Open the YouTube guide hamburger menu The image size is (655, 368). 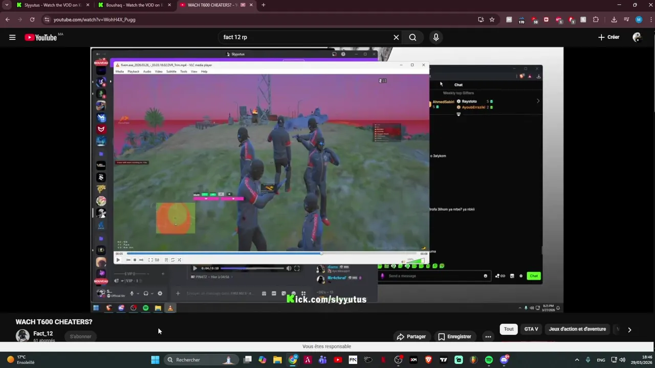tap(12, 37)
